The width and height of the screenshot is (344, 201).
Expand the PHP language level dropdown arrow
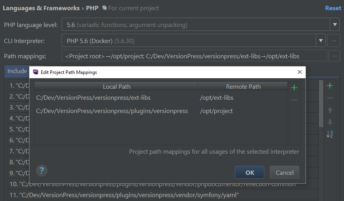coord(335,24)
